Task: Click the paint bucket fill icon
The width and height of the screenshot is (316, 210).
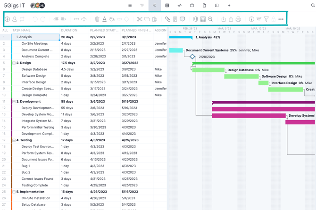Action: tap(112, 19)
